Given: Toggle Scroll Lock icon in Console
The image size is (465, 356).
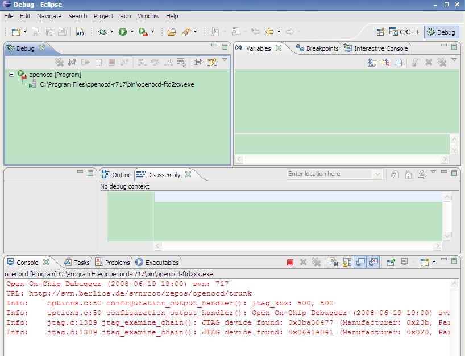Looking at the screenshot, I should 347,262.
